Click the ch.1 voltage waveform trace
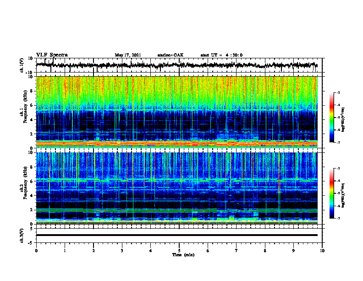This screenshot has height=281, width=363. 176,65
